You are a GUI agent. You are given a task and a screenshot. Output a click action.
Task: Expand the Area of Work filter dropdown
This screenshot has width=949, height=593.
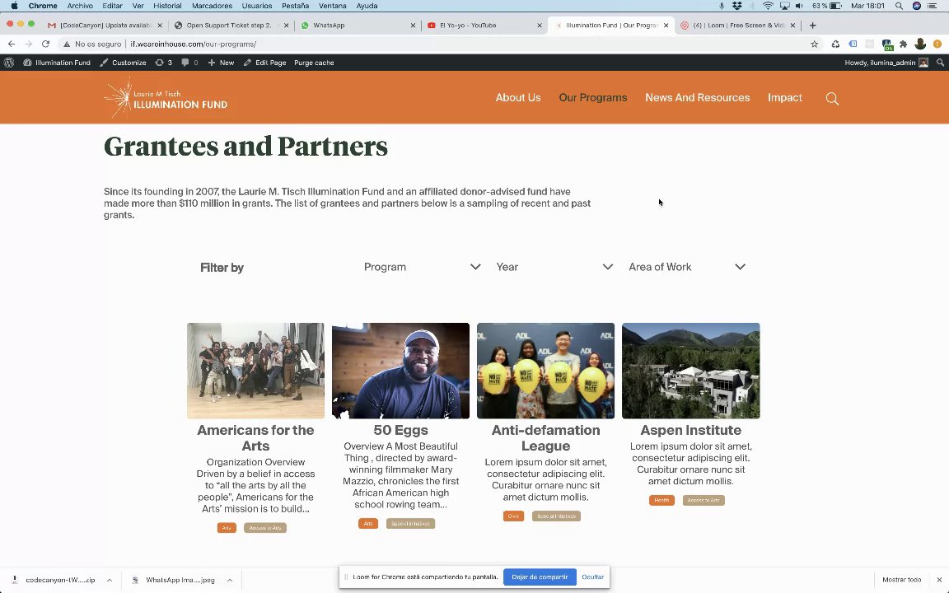coord(687,267)
